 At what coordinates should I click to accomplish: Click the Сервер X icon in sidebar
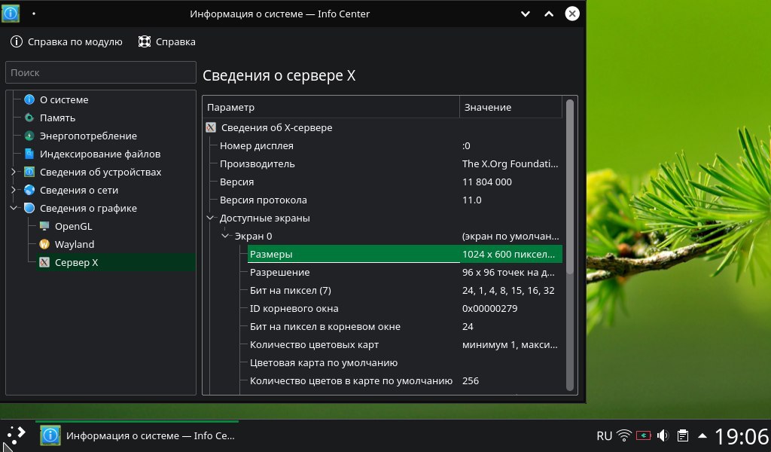tap(44, 263)
